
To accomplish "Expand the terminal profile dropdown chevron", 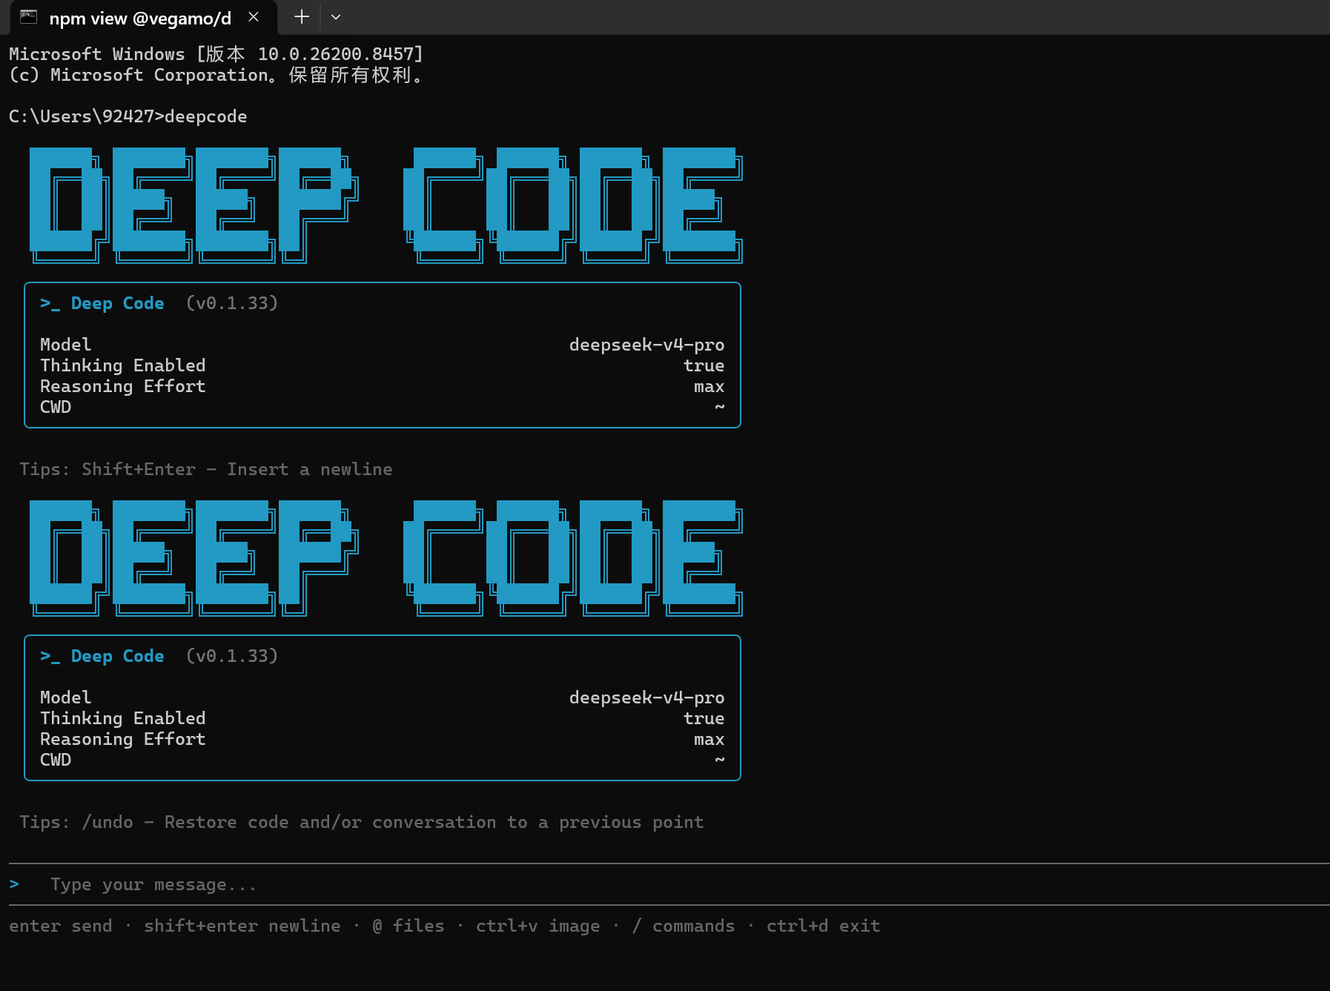I will click(x=336, y=17).
